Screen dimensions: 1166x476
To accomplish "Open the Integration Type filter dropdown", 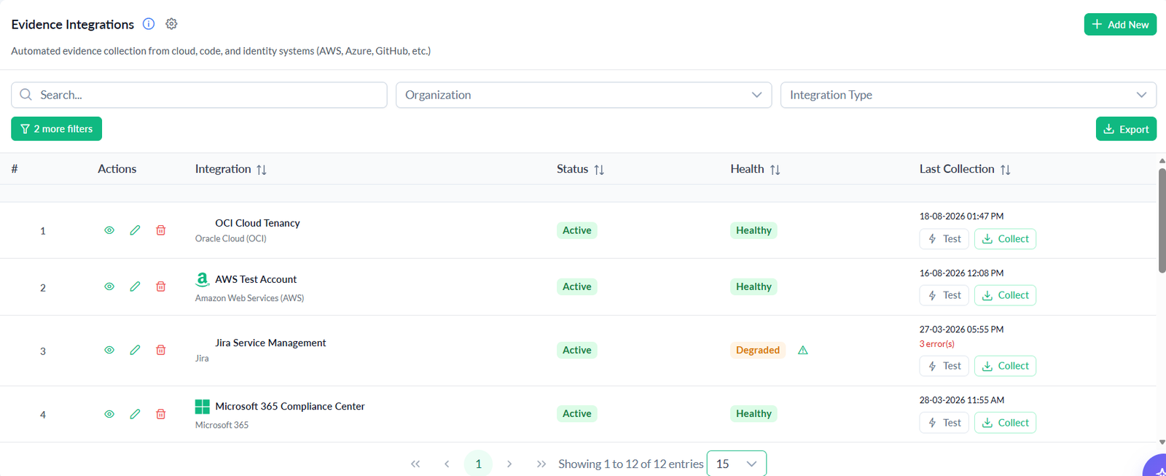I will pyautogui.click(x=969, y=95).
